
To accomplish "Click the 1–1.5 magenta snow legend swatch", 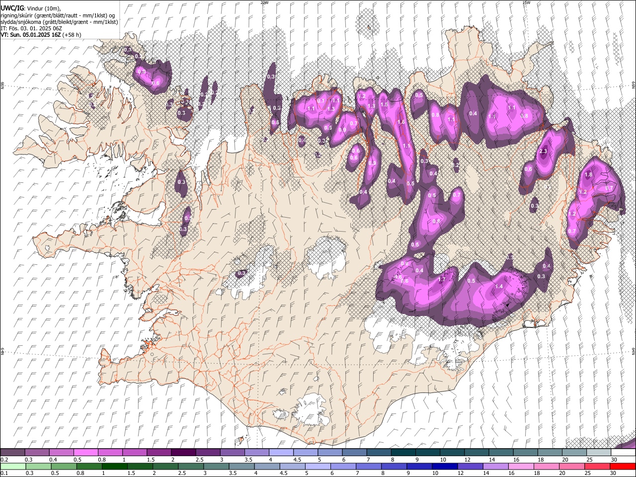I will (x=135, y=453).
